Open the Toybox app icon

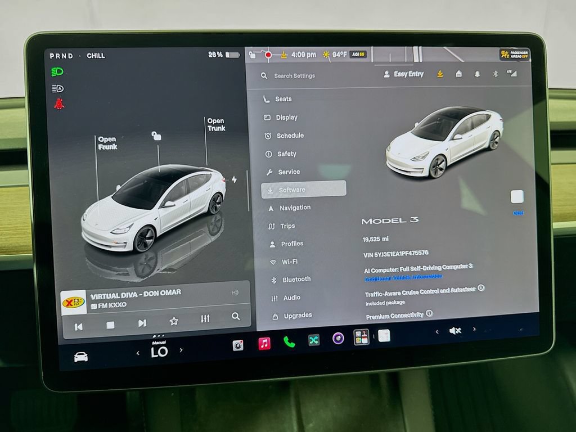[x=361, y=337]
